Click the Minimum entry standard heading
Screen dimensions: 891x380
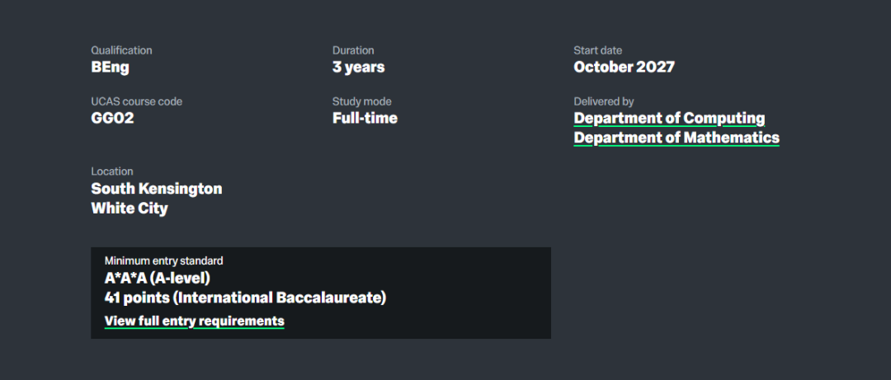pyautogui.click(x=163, y=261)
